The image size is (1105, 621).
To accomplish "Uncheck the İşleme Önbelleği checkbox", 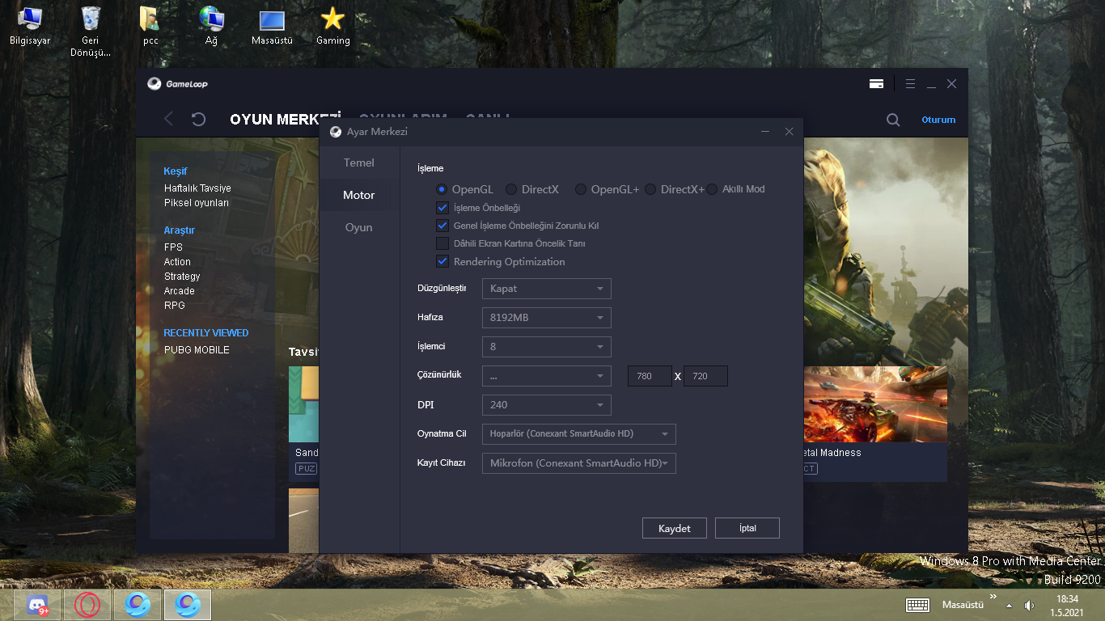I will tap(442, 208).
